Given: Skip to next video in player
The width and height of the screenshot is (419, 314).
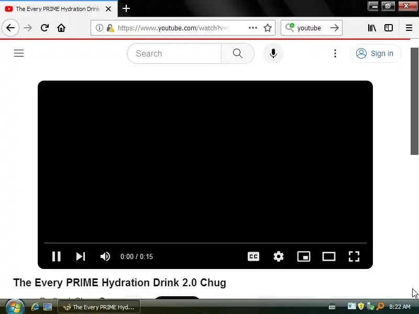Looking at the screenshot, I should pyautogui.click(x=81, y=256).
